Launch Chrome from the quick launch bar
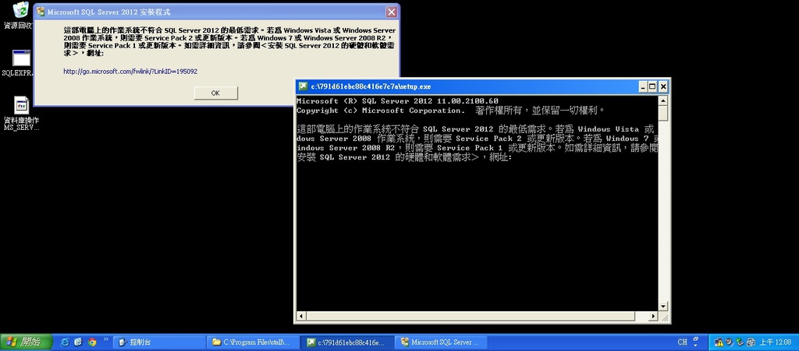Image resolution: width=799 pixels, height=351 pixels. [92, 342]
